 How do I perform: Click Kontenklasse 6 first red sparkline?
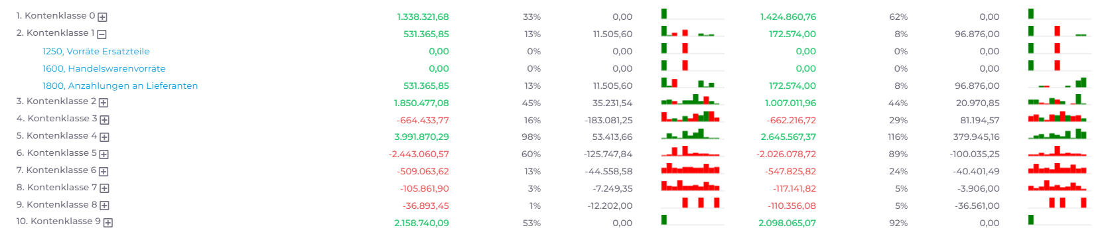click(x=691, y=168)
